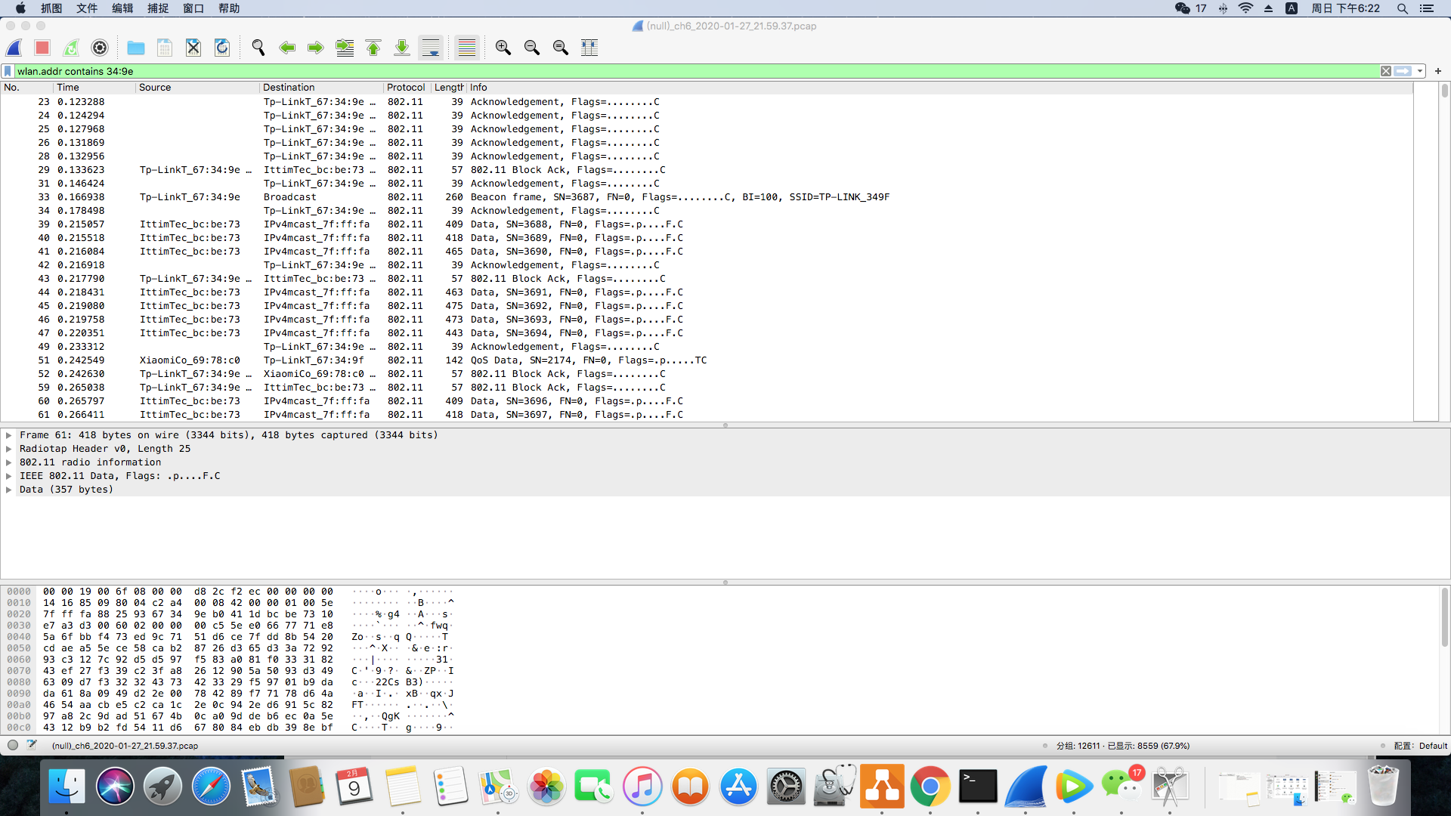Expand Radiotap Header v0 tree item
1451x816 pixels.
click(9, 449)
